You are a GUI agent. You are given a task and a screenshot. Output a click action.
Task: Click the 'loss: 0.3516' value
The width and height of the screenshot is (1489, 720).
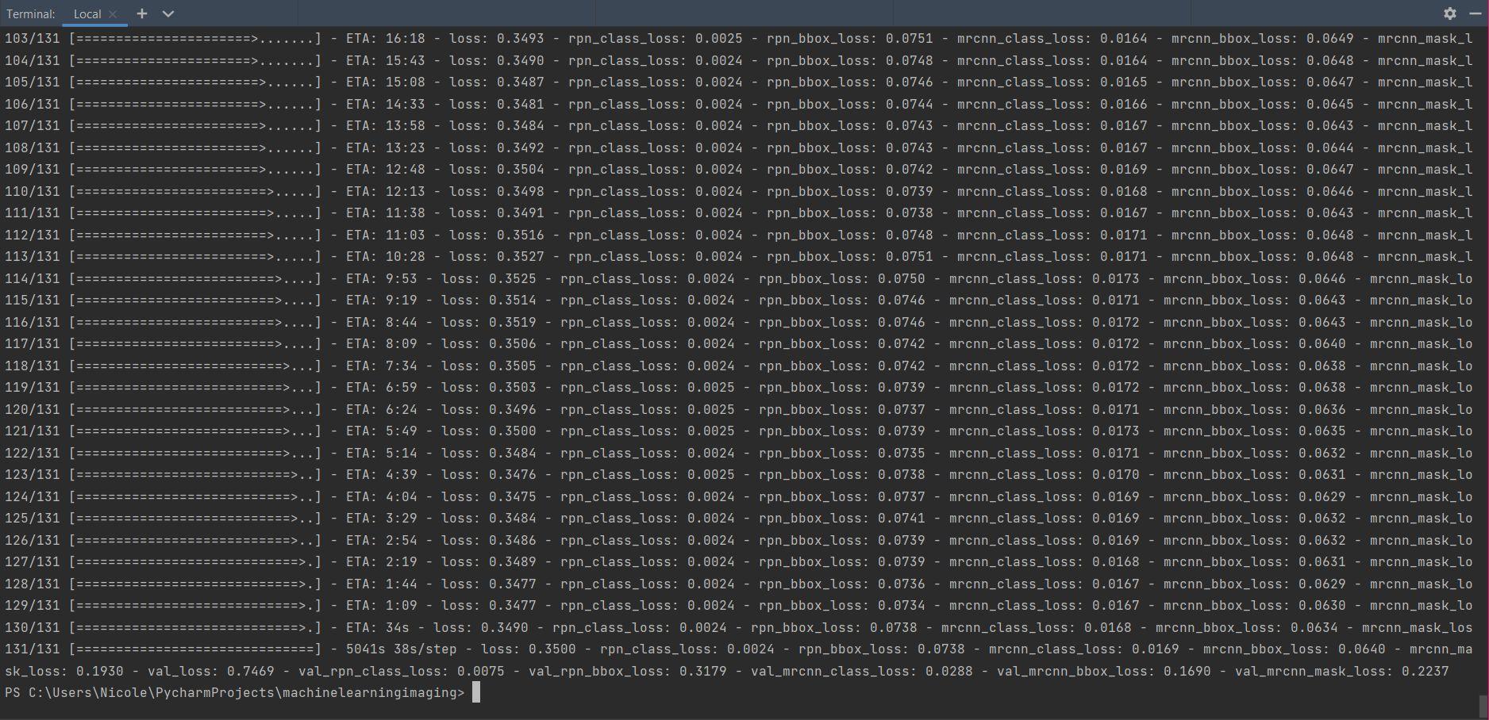click(497, 235)
